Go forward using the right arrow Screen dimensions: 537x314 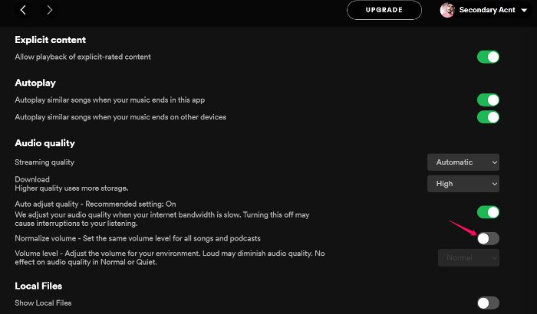(x=49, y=10)
